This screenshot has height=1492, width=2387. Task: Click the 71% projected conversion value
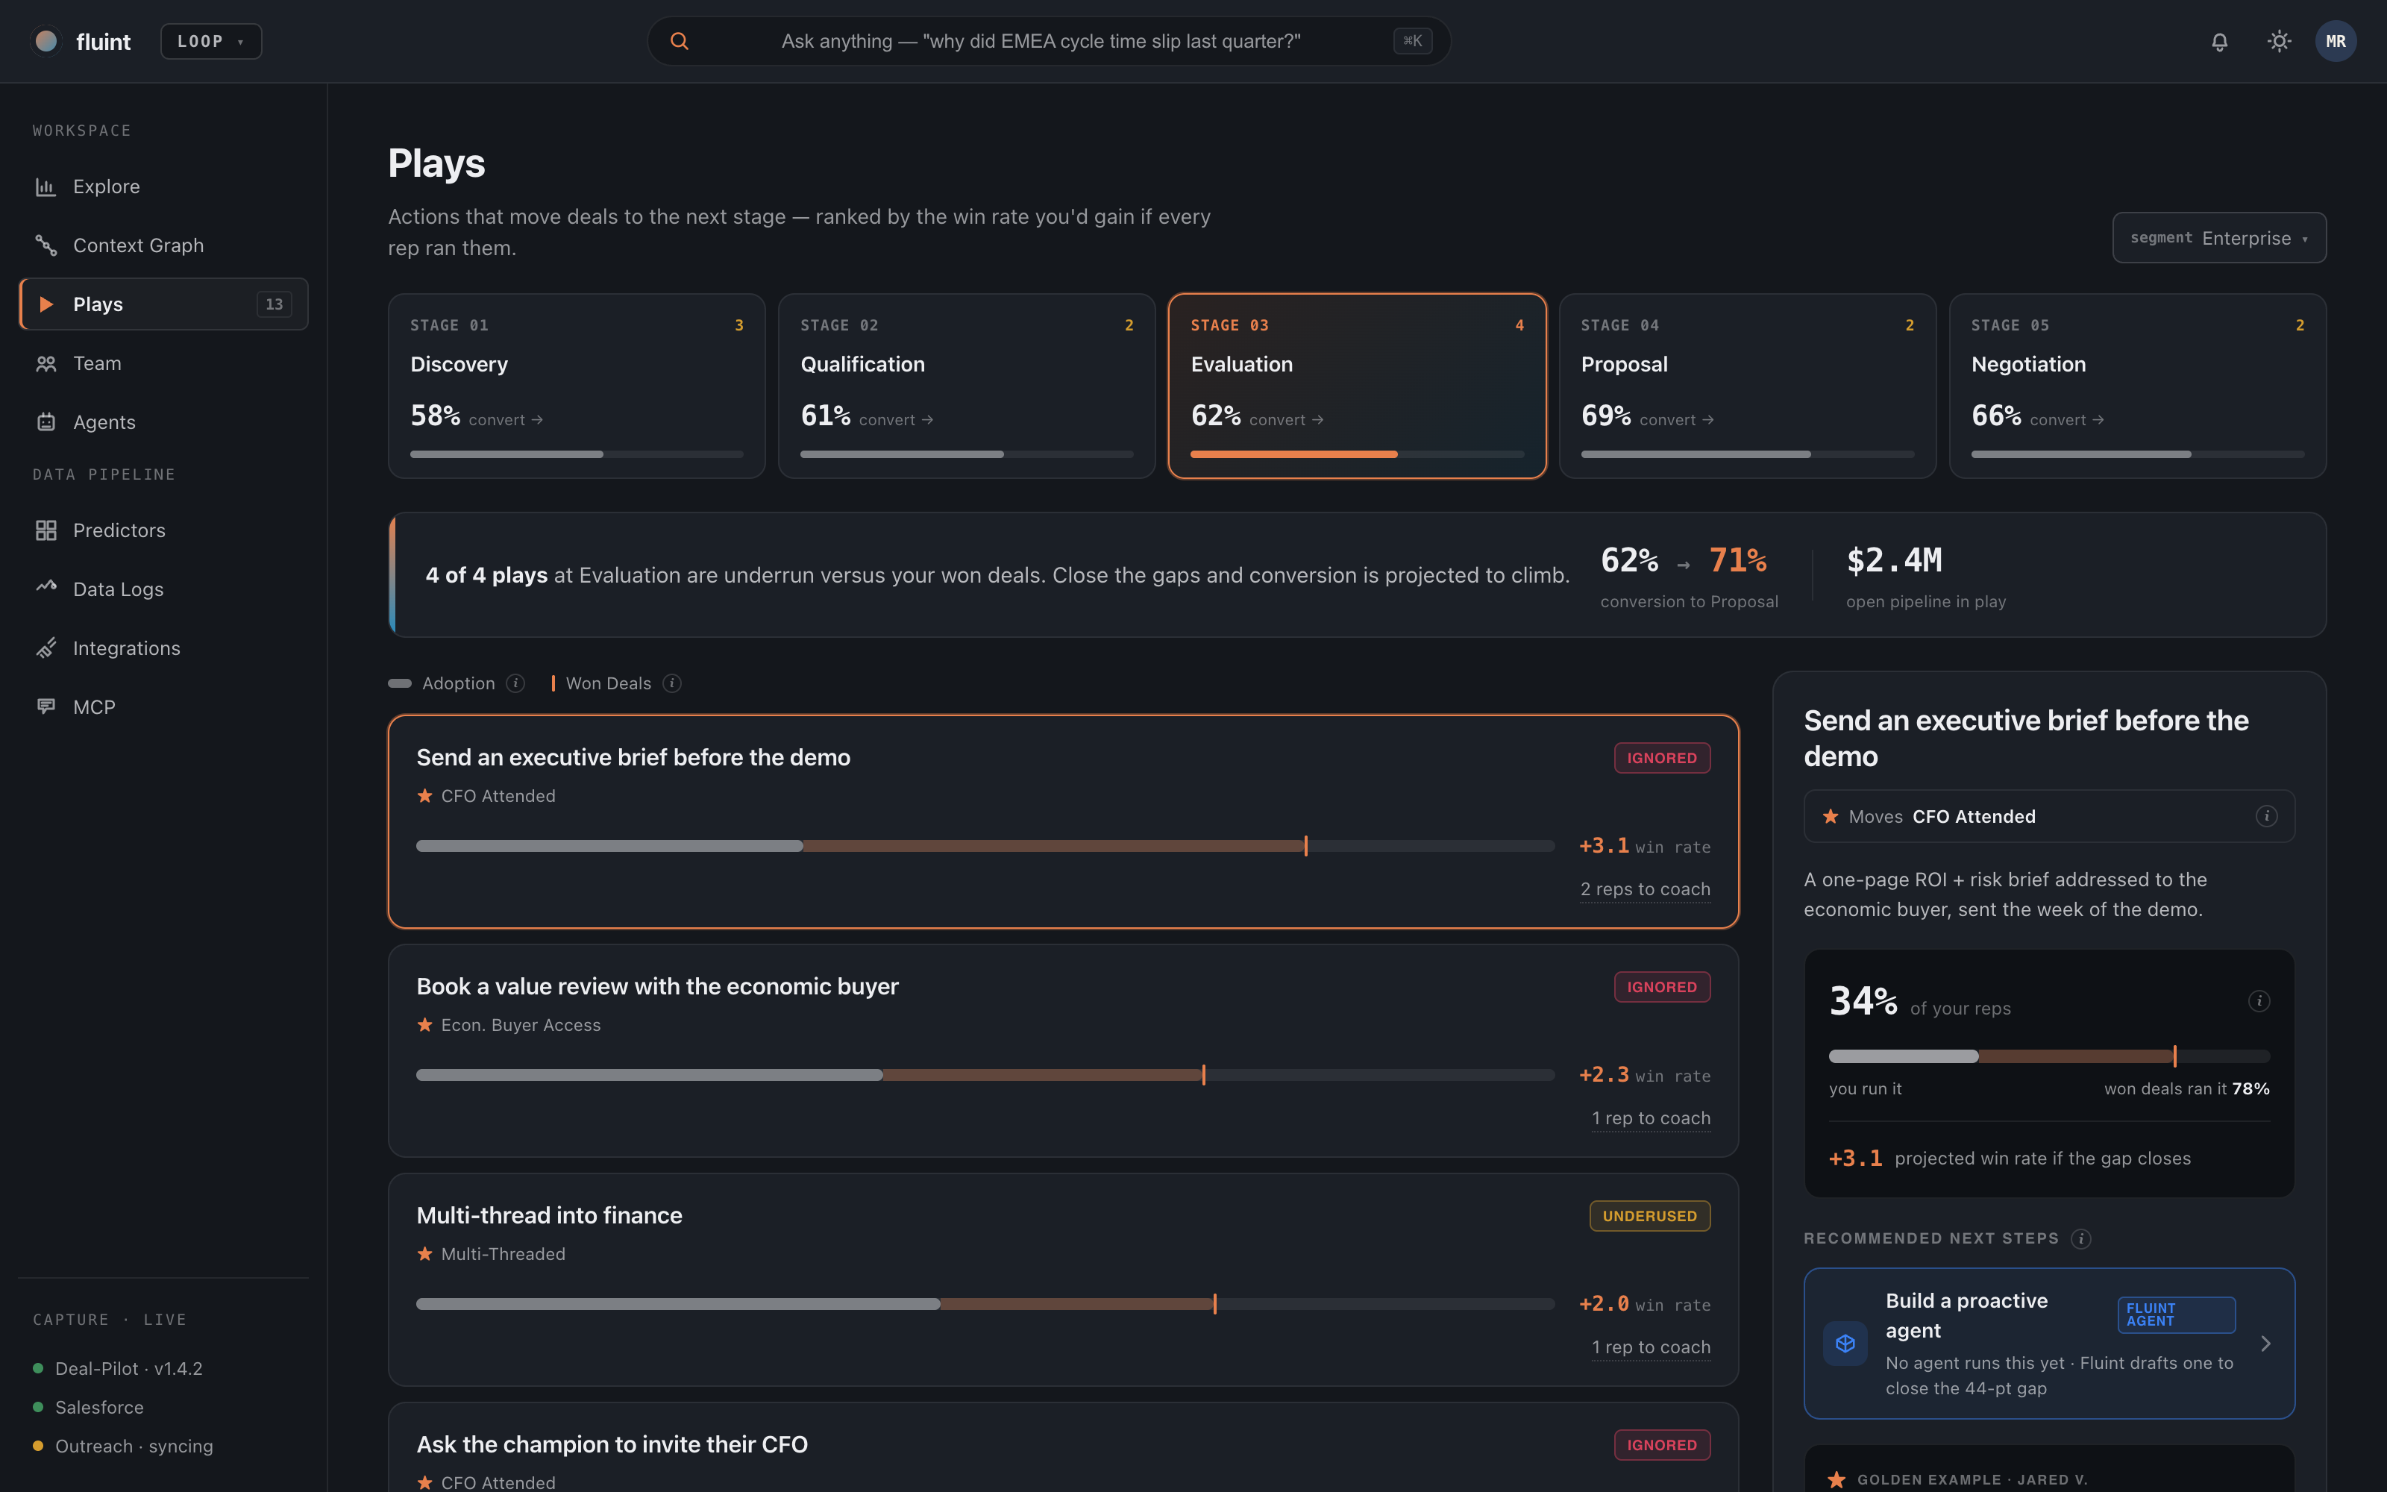[1738, 560]
